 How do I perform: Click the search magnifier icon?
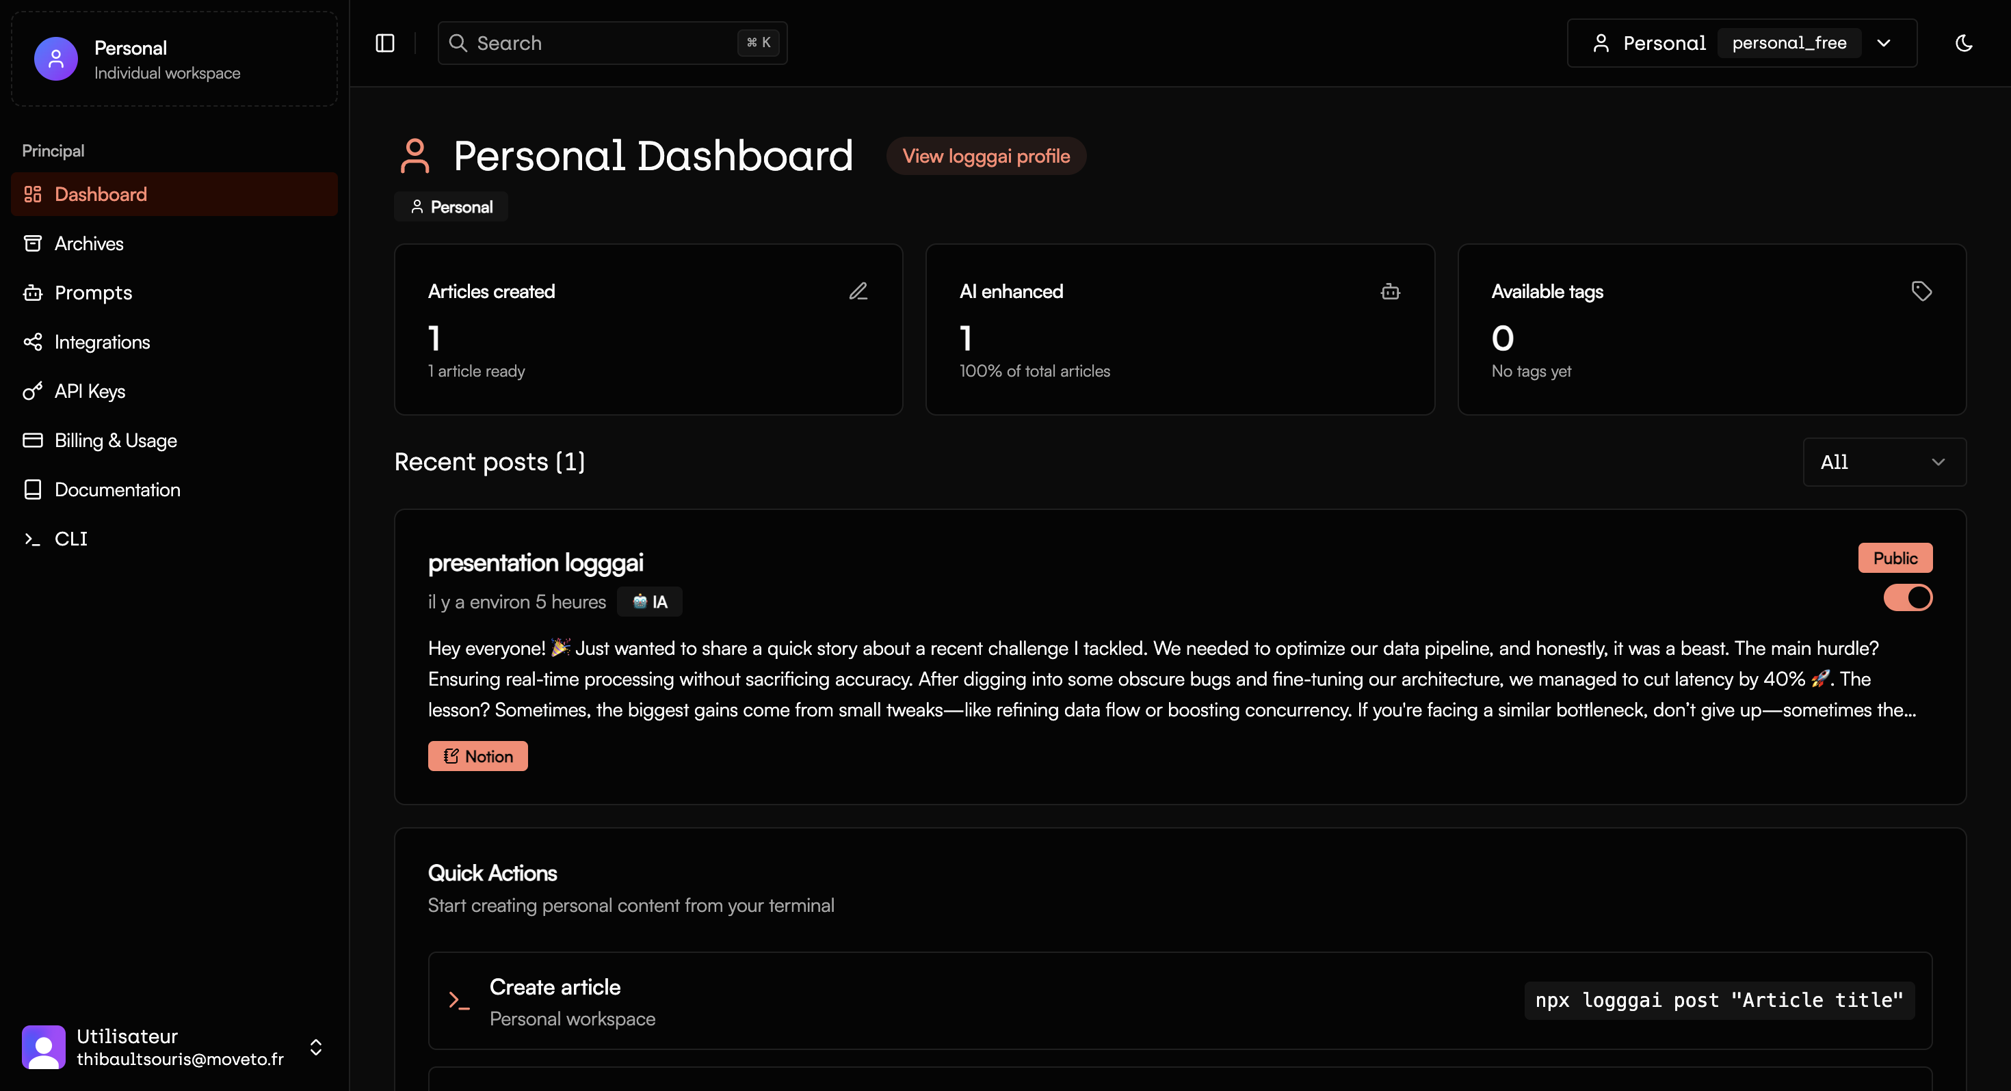pos(458,43)
